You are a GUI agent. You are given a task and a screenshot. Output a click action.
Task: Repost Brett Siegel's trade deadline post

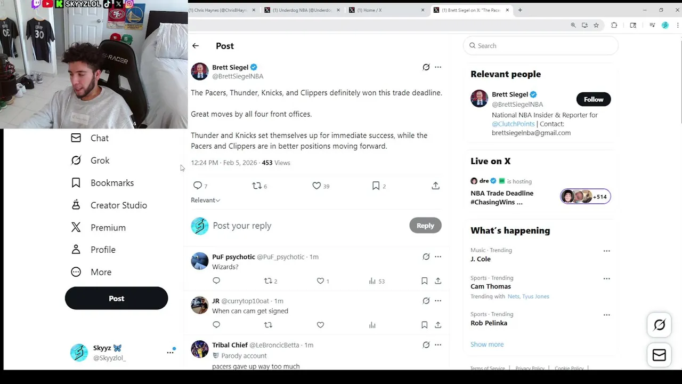click(257, 186)
